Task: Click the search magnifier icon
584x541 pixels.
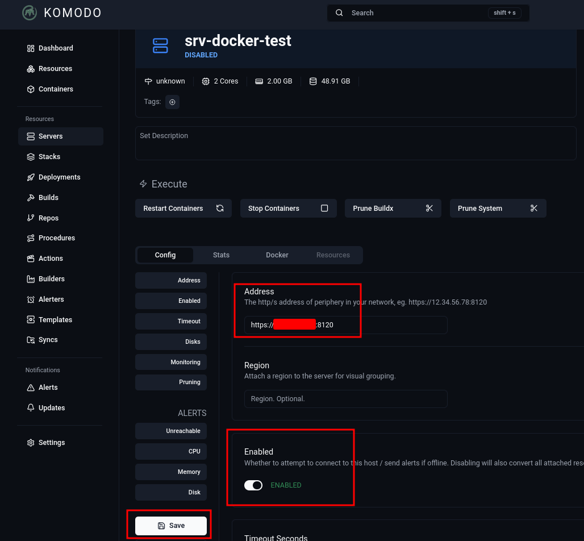Action: (339, 13)
